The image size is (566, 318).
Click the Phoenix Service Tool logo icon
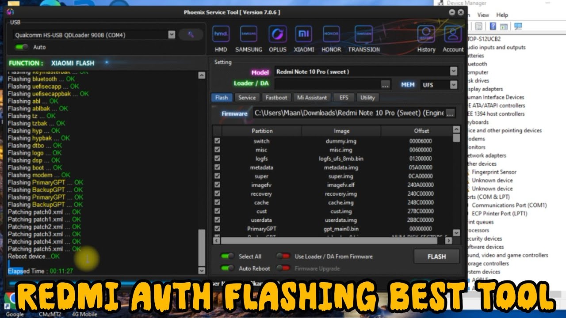point(10,12)
